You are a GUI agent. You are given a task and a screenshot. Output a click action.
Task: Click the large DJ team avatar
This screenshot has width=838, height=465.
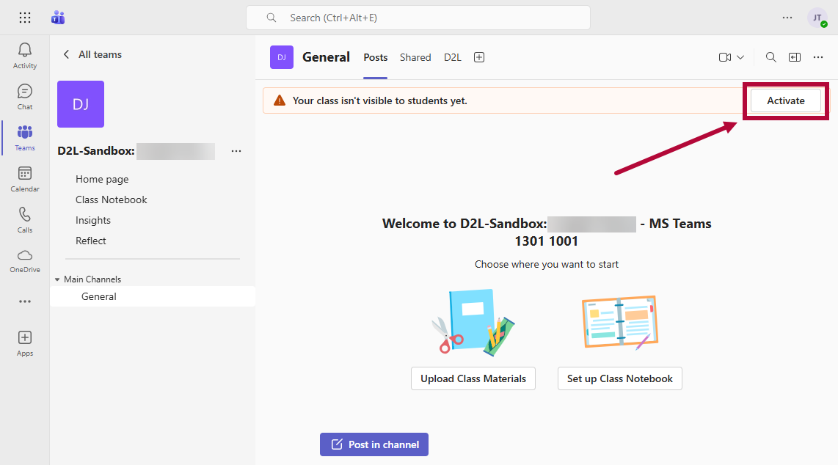pos(81,104)
